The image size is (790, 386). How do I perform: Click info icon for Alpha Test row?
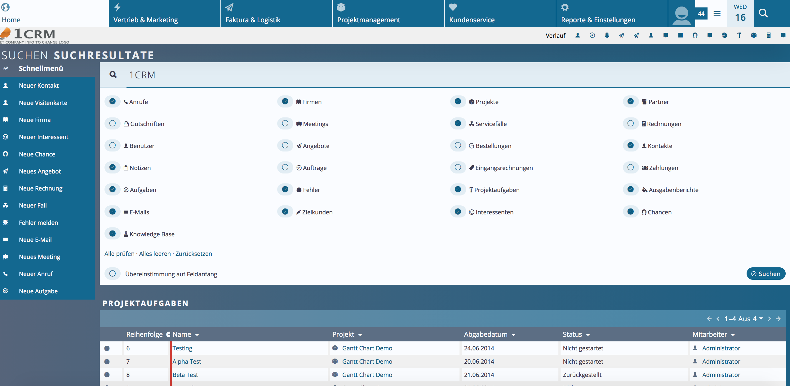click(x=107, y=362)
